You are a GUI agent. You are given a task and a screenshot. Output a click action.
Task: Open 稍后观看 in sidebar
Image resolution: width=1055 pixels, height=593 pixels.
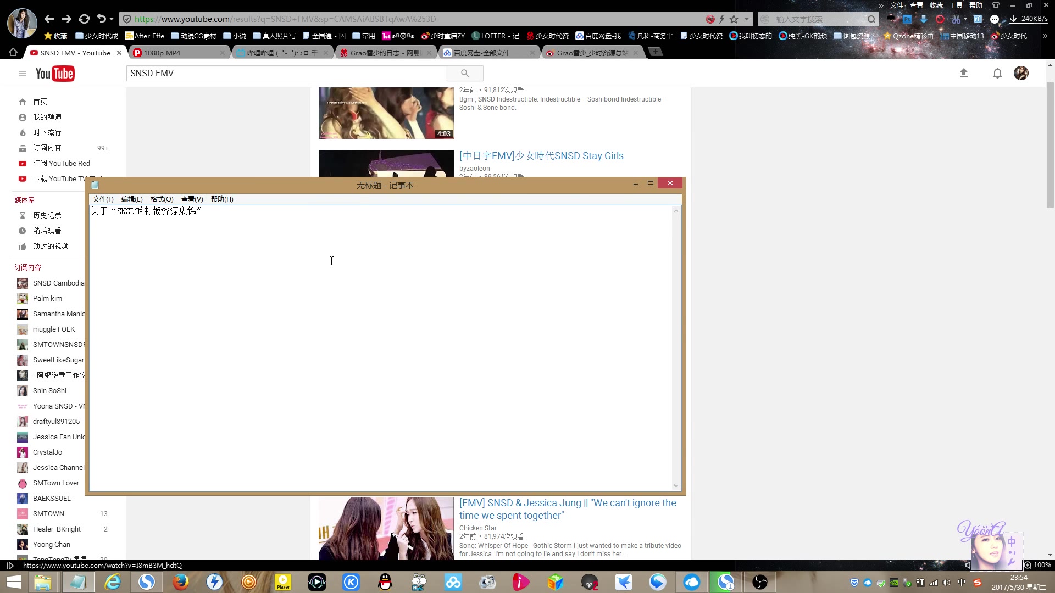47,231
